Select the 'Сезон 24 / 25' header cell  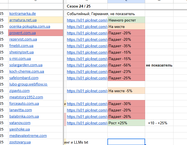87,6
